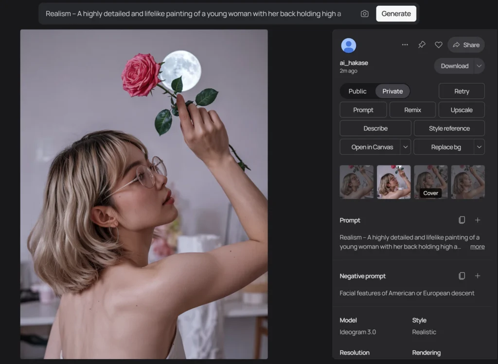498x364 pixels.
Task: Click plus icon beside Negative prompt
Action: pos(478,276)
